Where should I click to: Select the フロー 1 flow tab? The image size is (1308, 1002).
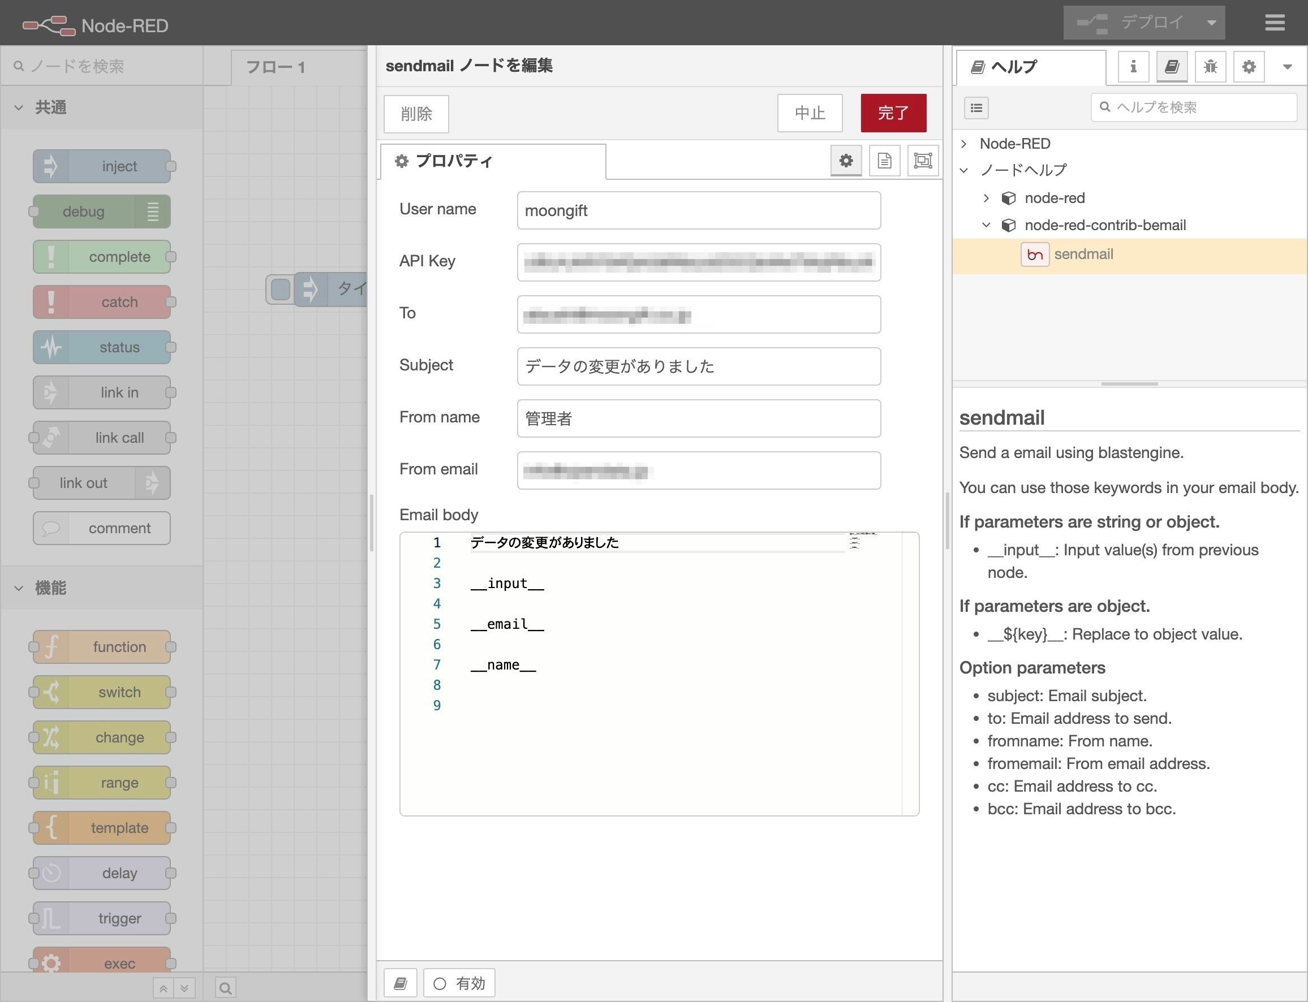[276, 67]
